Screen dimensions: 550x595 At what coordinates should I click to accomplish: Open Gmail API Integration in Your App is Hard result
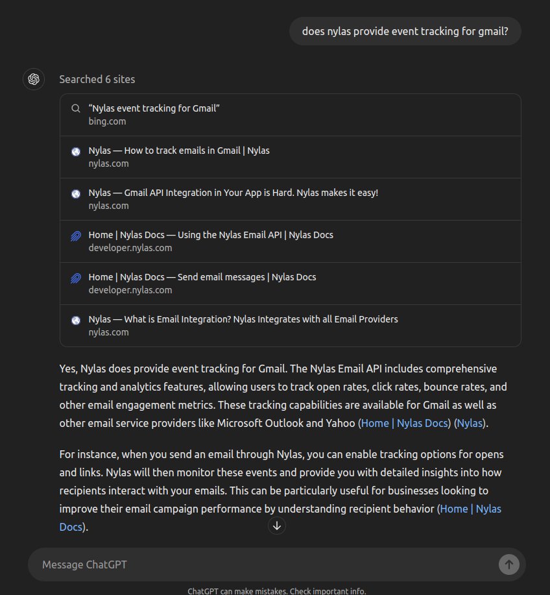coord(290,199)
